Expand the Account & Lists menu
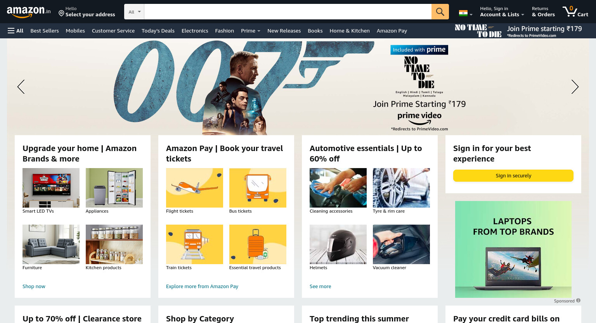This screenshot has width=596, height=323. 502,12
